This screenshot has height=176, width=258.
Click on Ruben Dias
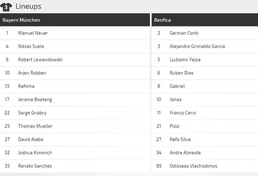(x=182, y=73)
